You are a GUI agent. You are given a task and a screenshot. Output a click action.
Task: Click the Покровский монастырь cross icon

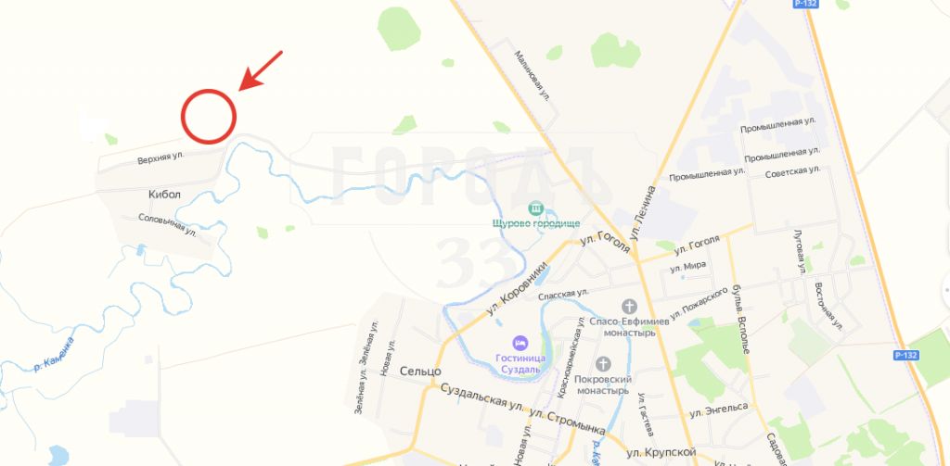pos(603,364)
